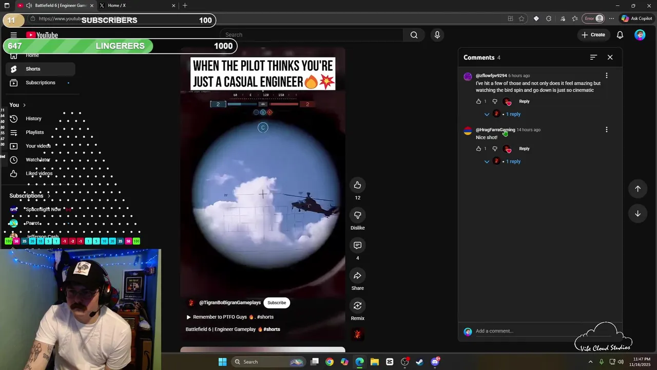The image size is (657, 370).
Task: Click the search magnifier button
Action: [414, 35]
